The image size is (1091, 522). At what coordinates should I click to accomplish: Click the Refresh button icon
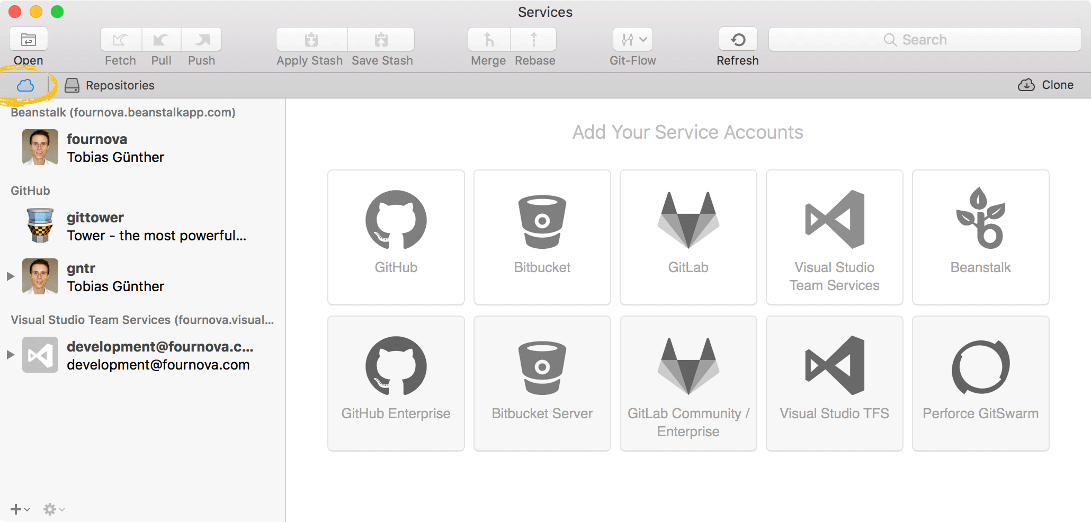tap(738, 40)
